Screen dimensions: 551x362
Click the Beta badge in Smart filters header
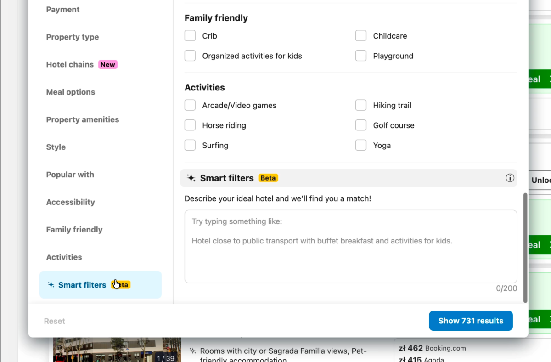pyautogui.click(x=268, y=178)
